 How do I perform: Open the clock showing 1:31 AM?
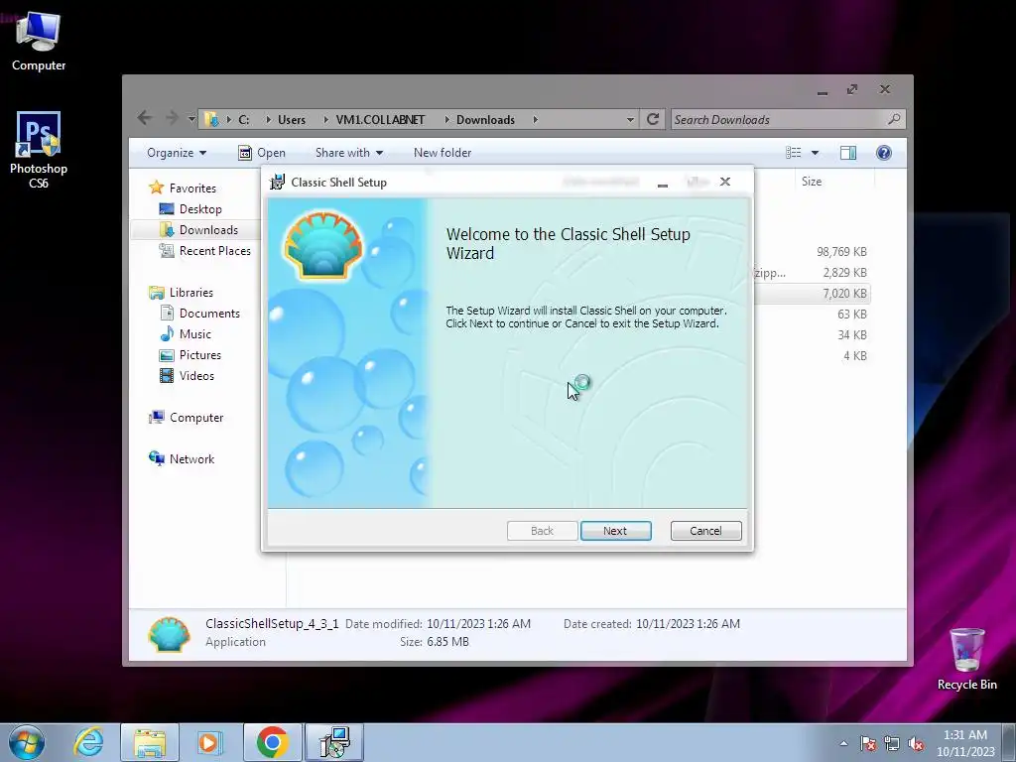click(x=965, y=743)
